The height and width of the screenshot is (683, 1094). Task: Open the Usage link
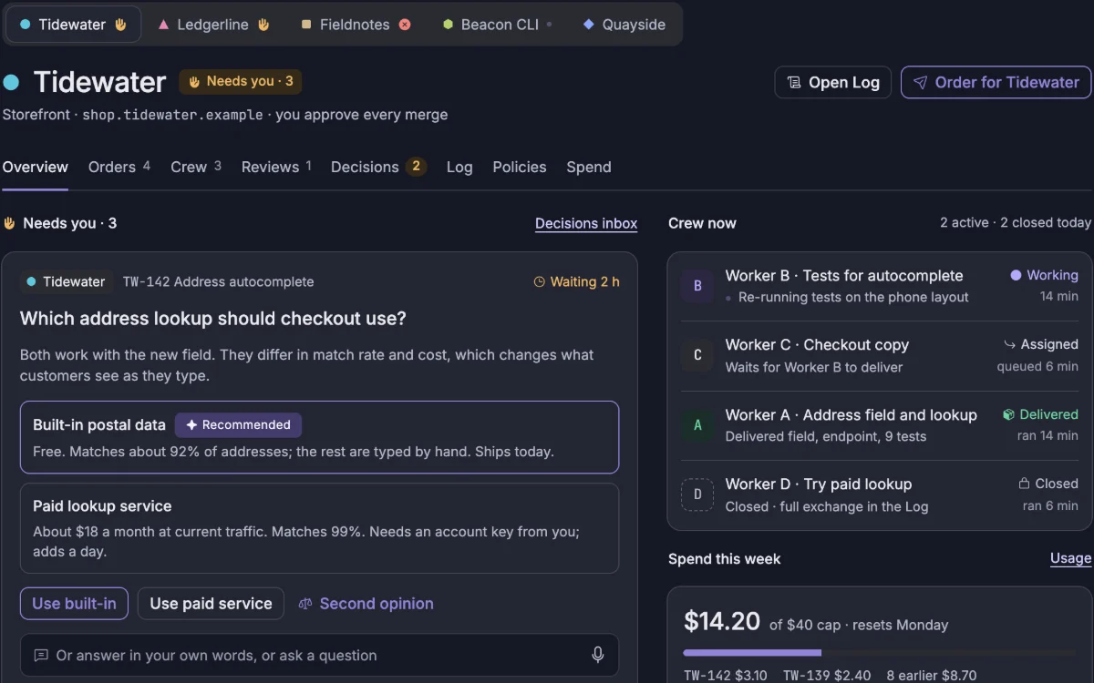(x=1070, y=558)
